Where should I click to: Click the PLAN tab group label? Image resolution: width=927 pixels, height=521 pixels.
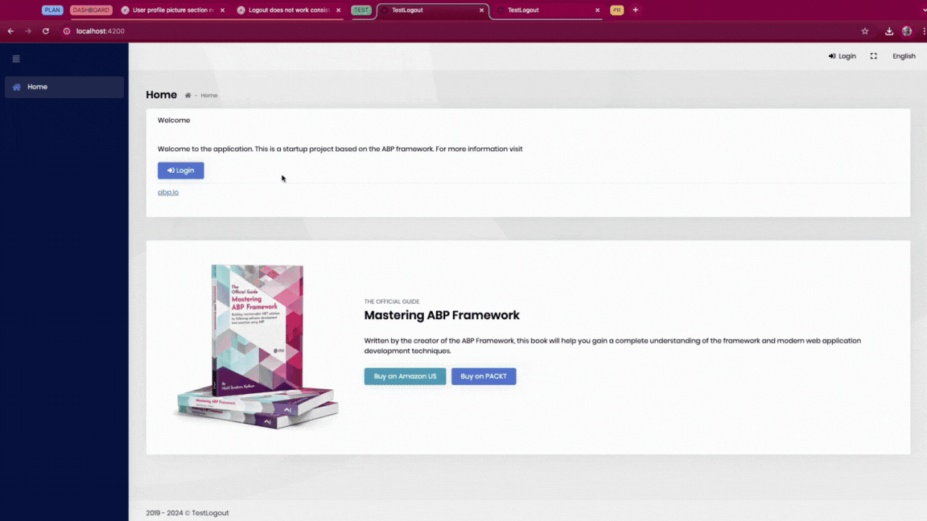click(52, 10)
